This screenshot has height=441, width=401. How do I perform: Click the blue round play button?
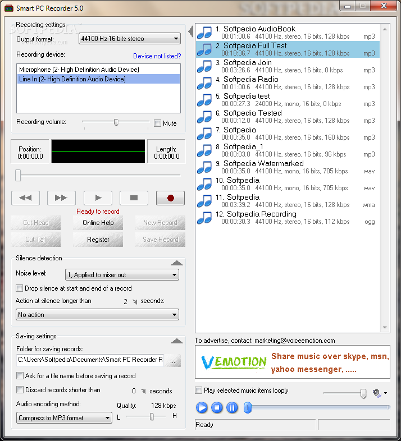coord(202,407)
